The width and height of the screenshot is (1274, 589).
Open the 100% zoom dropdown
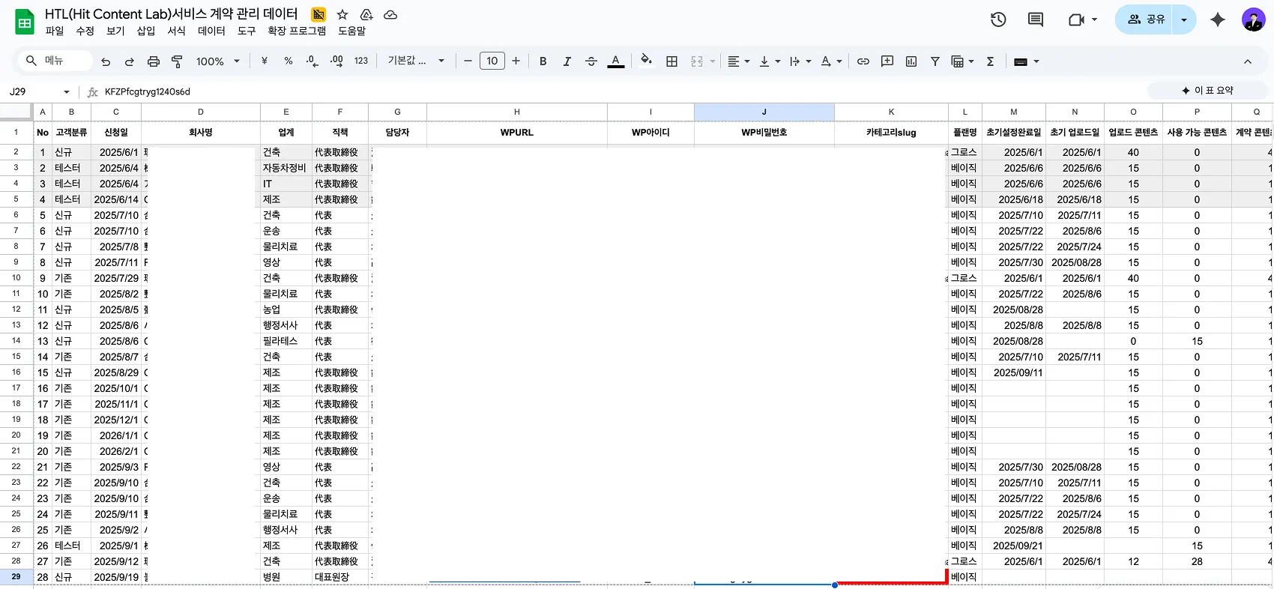click(x=217, y=61)
